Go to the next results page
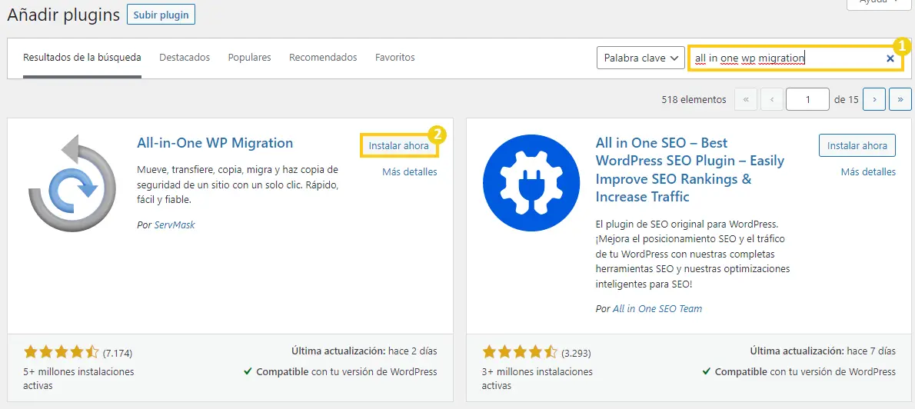Image resolution: width=915 pixels, height=409 pixels. click(874, 99)
